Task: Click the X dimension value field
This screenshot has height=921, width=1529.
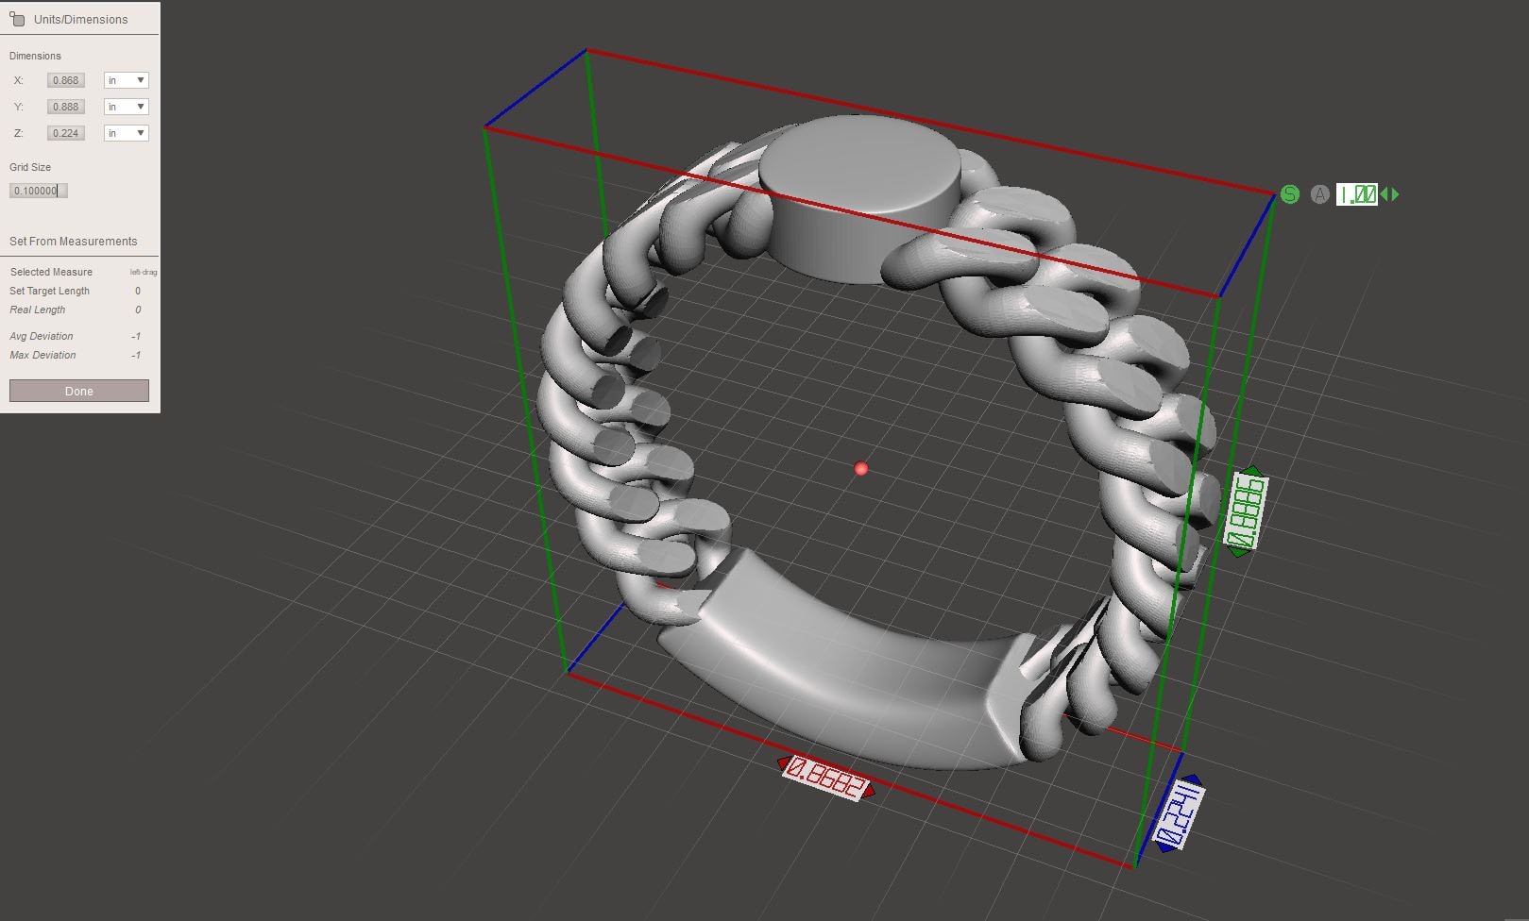Action: pos(66,80)
